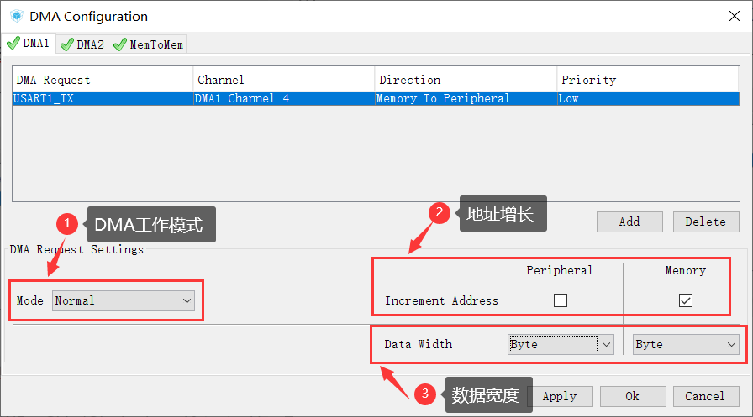Click the DMA Configuration cube icon
The width and height of the screenshot is (753, 417).
pyautogui.click(x=17, y=16)
